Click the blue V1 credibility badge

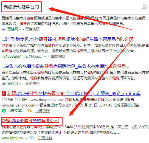click(32, 138)
